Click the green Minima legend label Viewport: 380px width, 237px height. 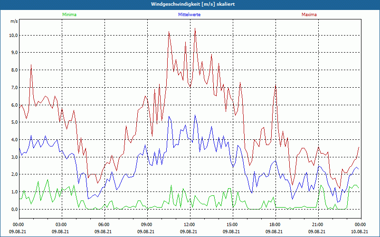pos(69,15)
